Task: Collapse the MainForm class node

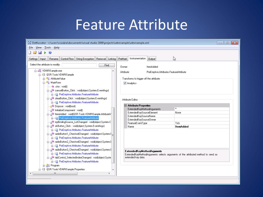Action: 44,83
